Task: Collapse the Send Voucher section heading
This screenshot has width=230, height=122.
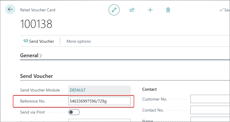Action: pyautogui.click(x=36, y=76)
